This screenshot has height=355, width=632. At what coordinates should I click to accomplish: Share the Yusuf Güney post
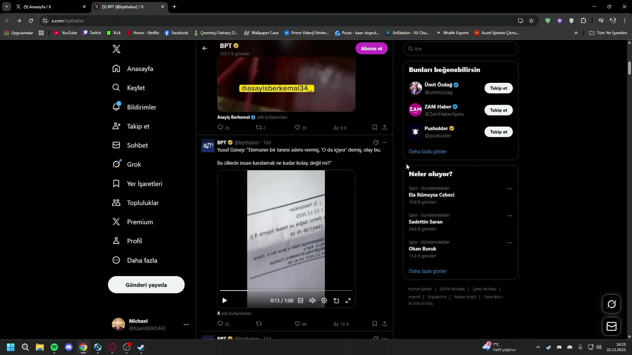(x=385, y=324)
